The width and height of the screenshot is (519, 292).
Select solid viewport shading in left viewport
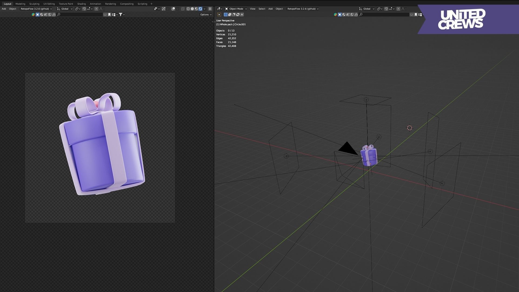tap(192, 9)
